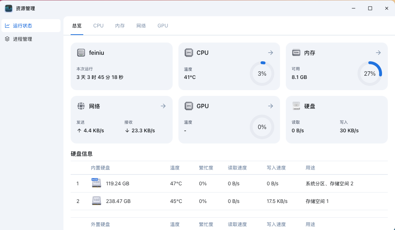Click the 网络 card title

(x=94, y=106)
